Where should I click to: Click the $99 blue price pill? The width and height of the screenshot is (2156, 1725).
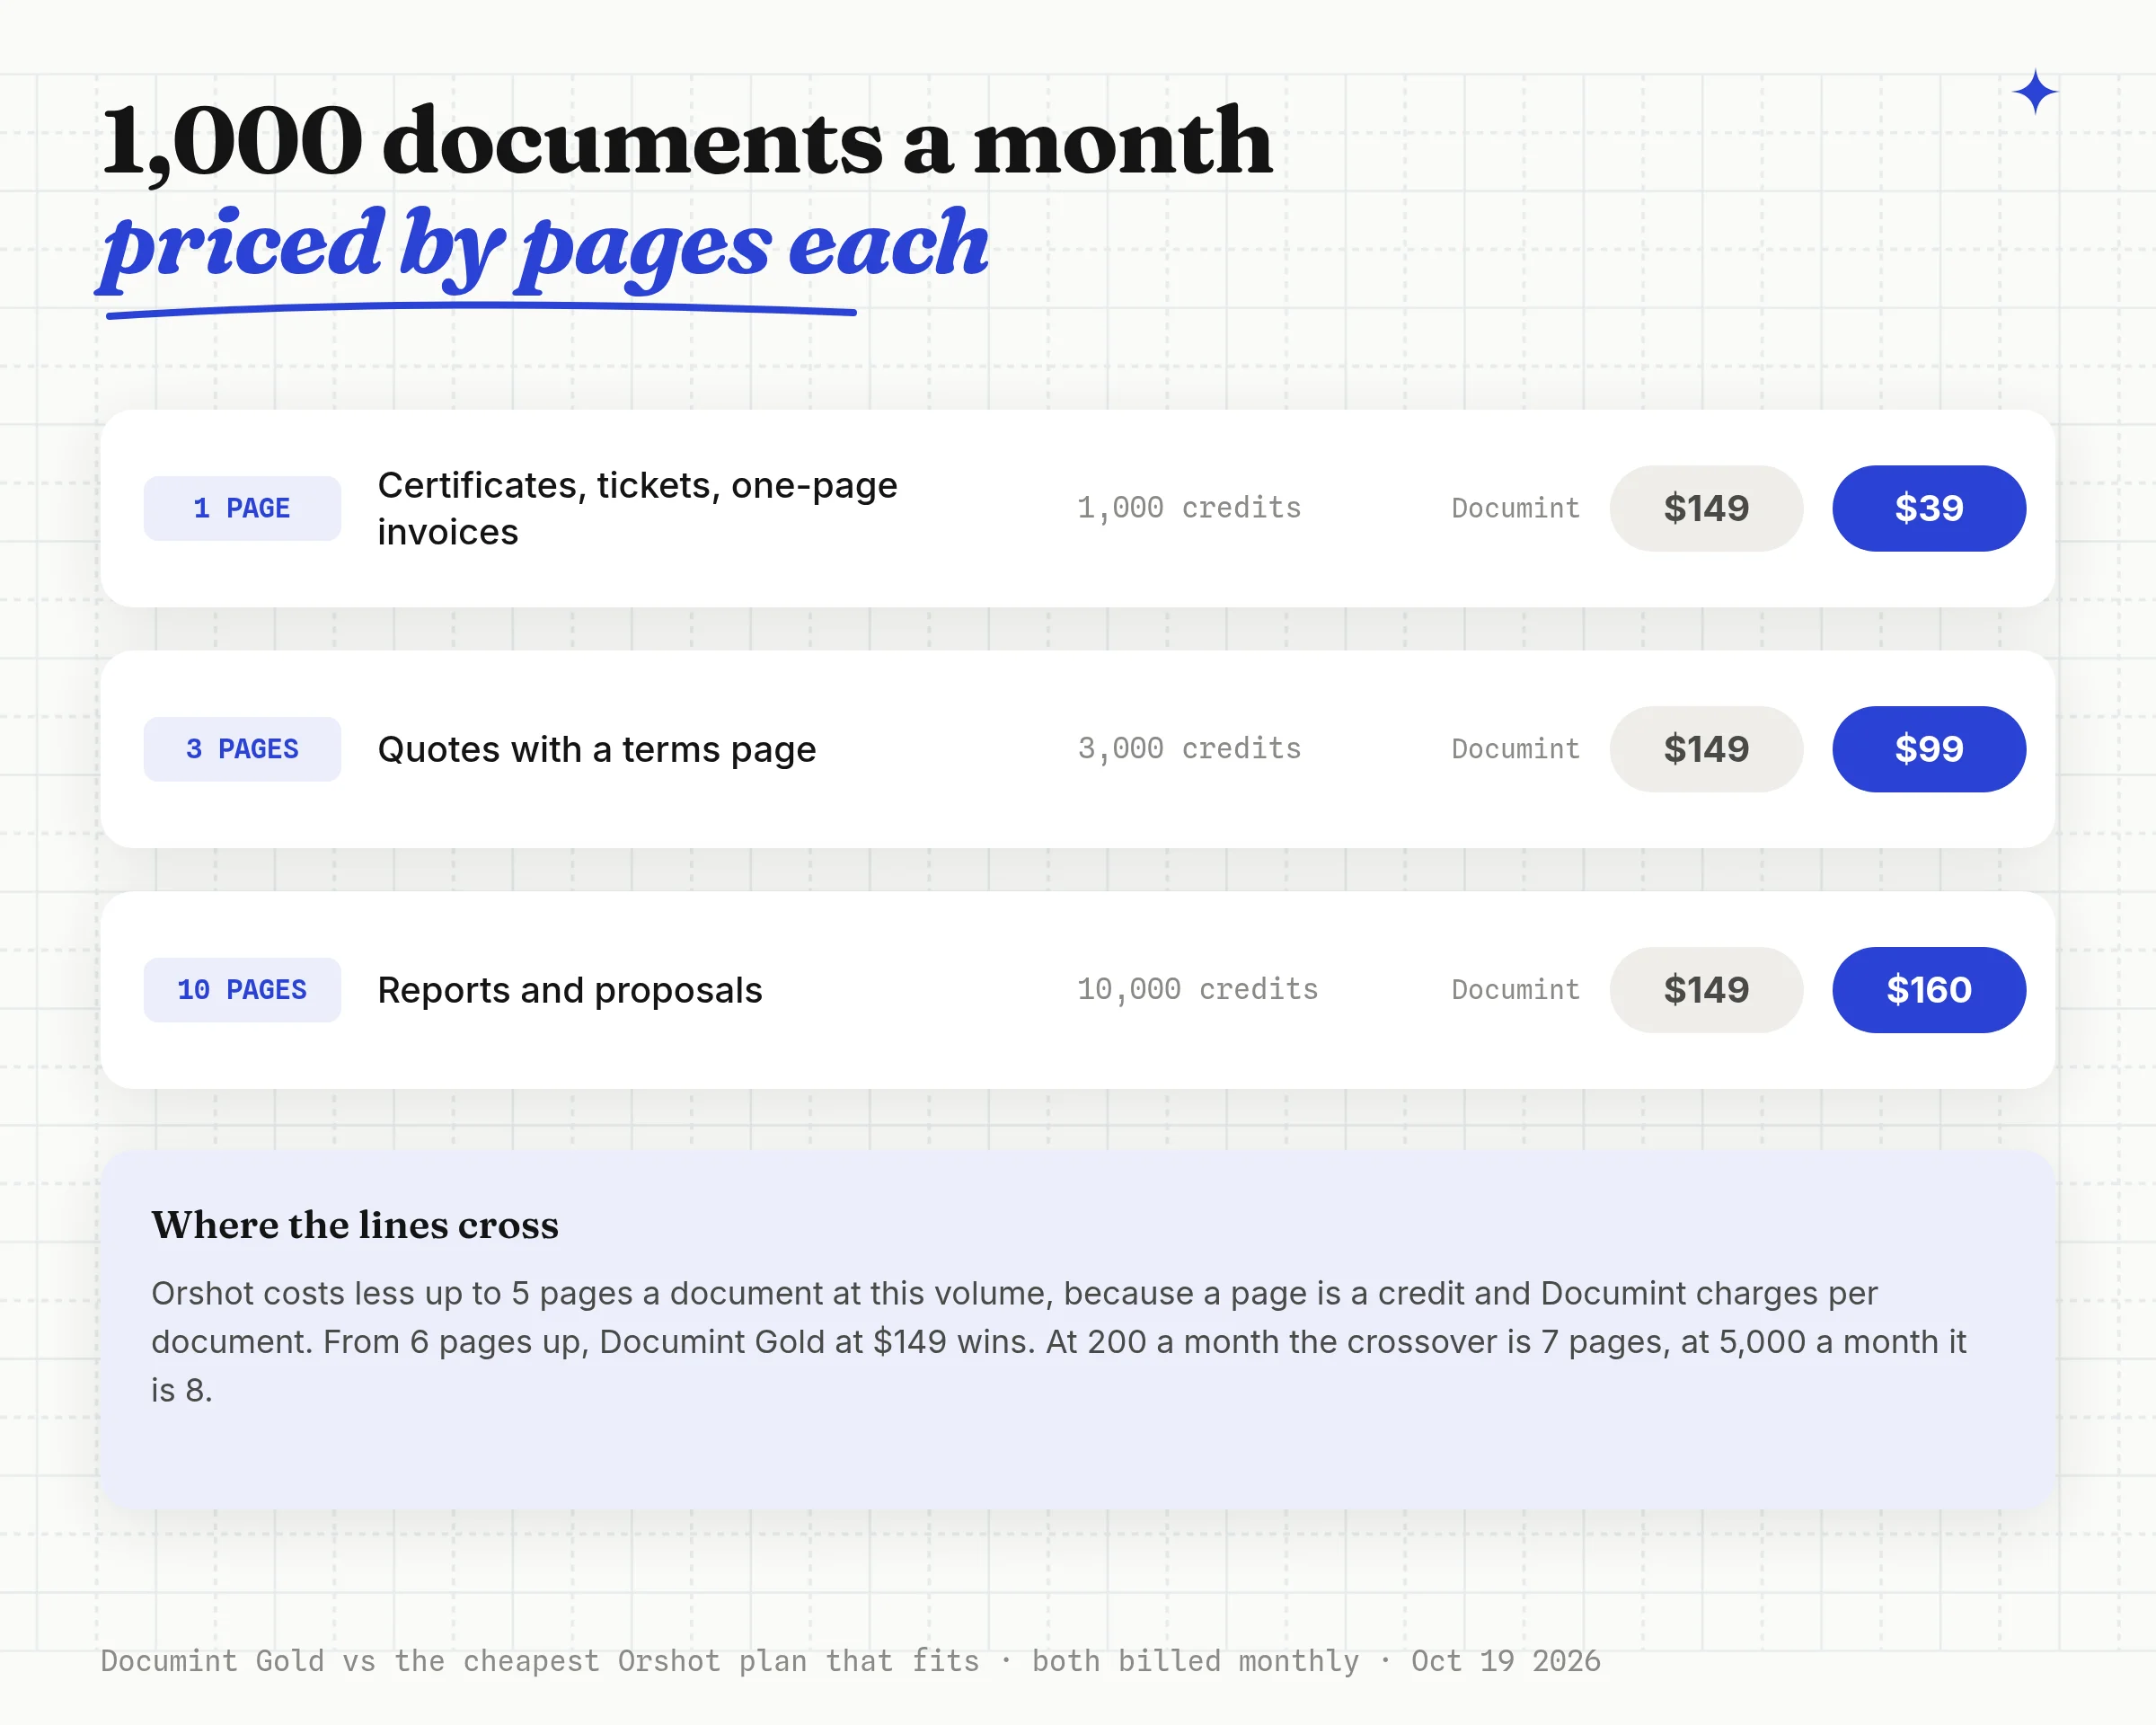click(x=1929, y=749)
